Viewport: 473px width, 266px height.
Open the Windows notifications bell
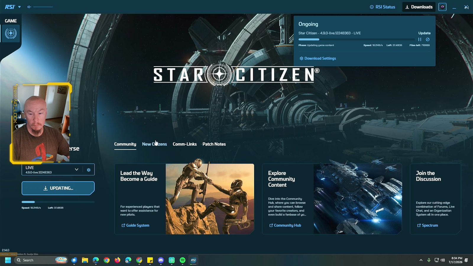pyautogui.click(x=466, y=260)
